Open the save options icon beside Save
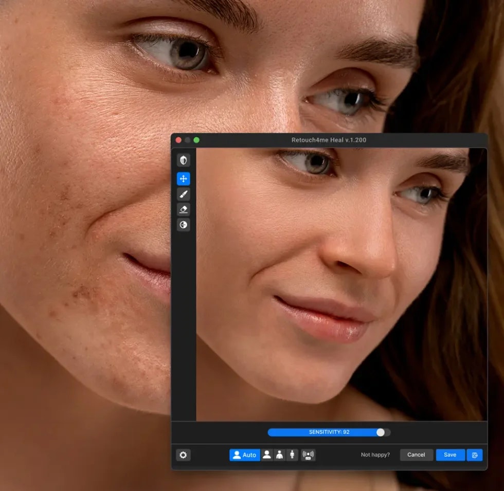 pyautogui.click(x=475, y=454)
